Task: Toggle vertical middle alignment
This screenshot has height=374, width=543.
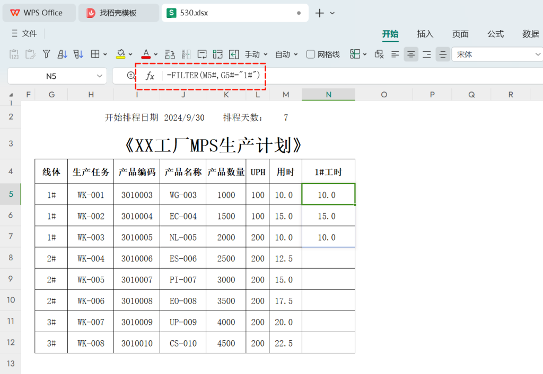Action: 443,54
